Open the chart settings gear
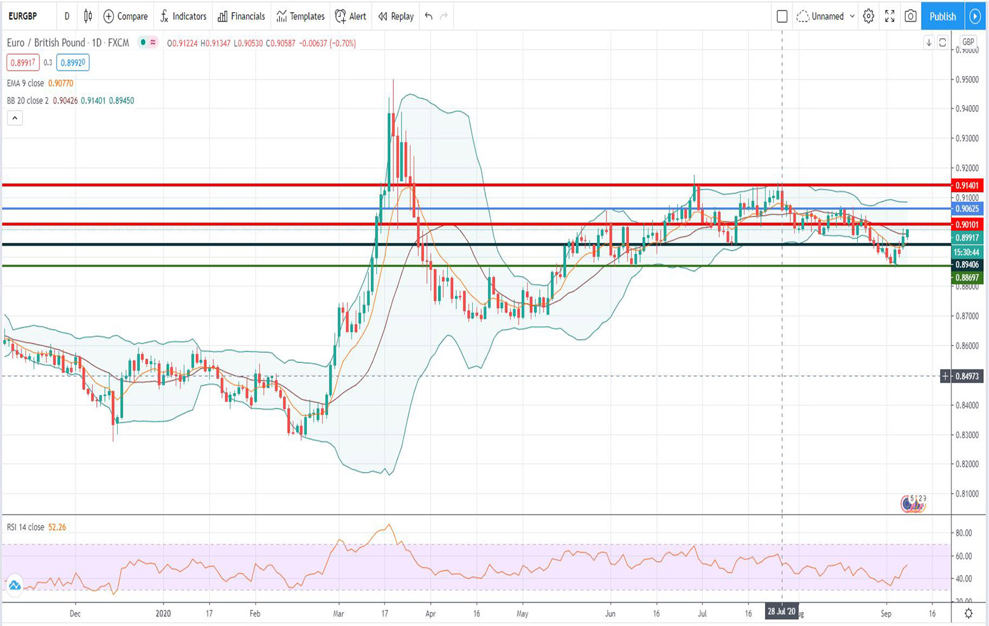The width and height of the screenshot is (989, 626). point(867,17)
